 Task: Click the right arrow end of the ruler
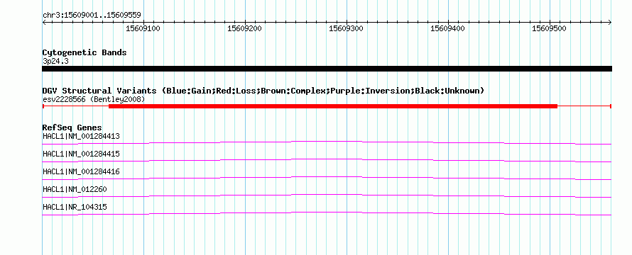pos(610,23)
